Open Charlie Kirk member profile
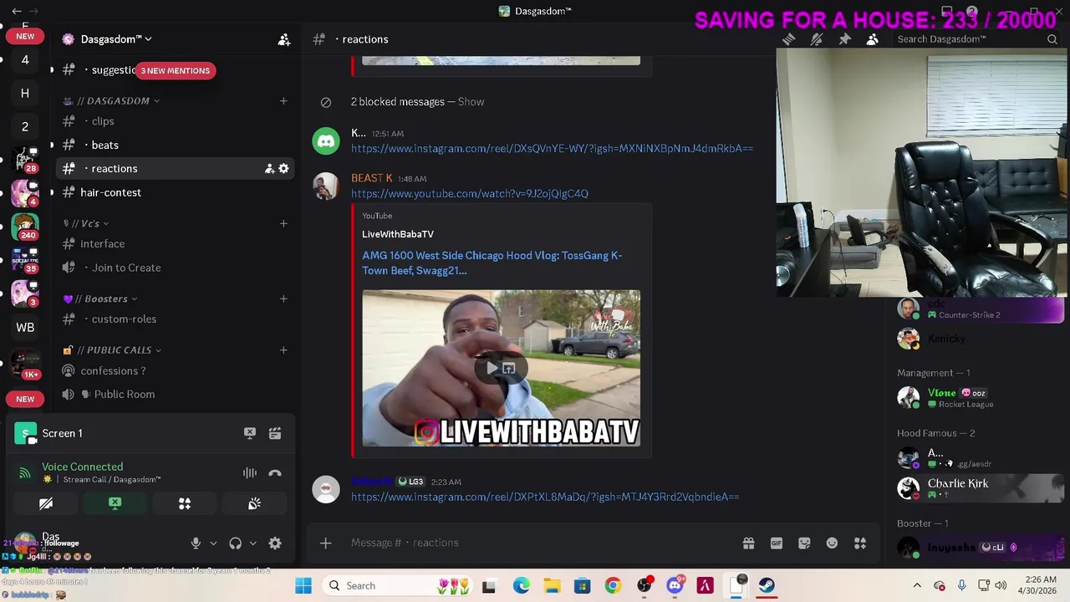The width and height of the screenshot is (1070, 602). click(x=978, y=488)
